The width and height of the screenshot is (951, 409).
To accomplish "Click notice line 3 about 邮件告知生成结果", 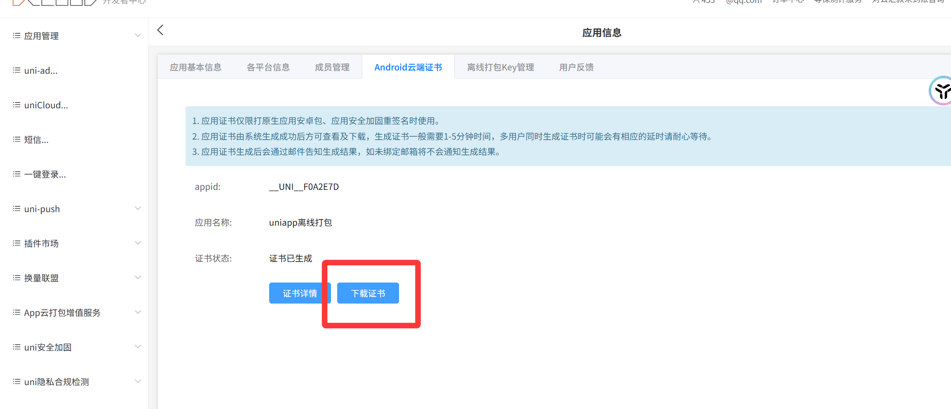I will coord(348,152).
